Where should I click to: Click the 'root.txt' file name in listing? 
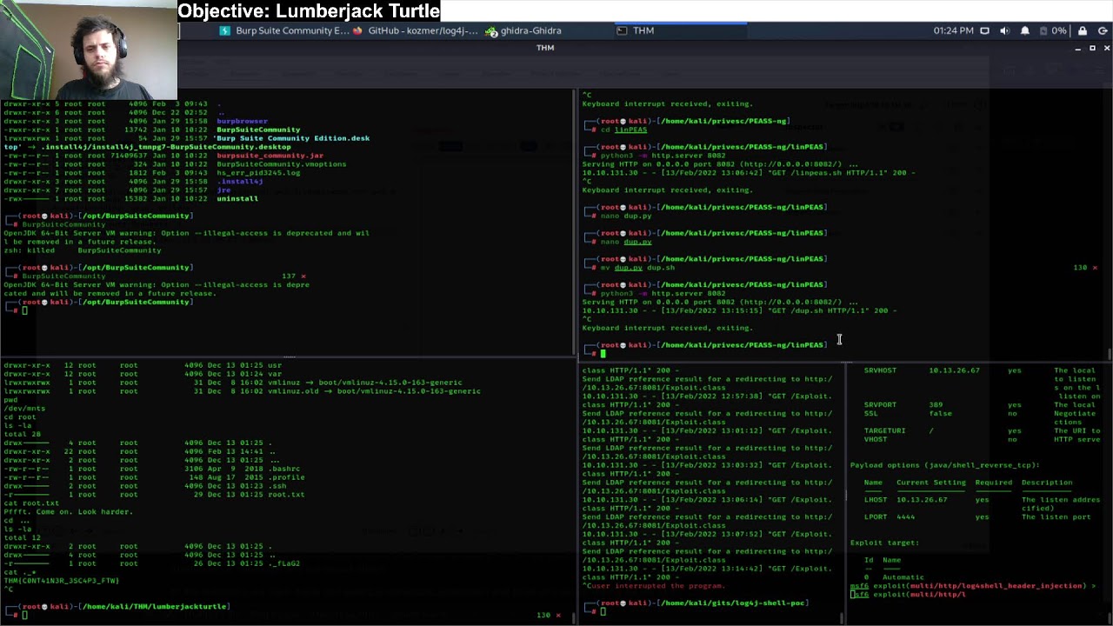pos(285,495)
